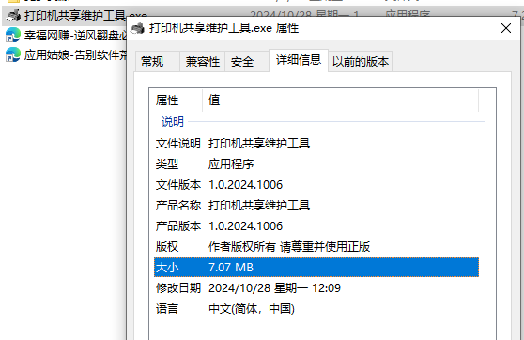524x340 pixels.
Task: Switch to the 兼容性 tab
Action: click(x=203, y=61)
